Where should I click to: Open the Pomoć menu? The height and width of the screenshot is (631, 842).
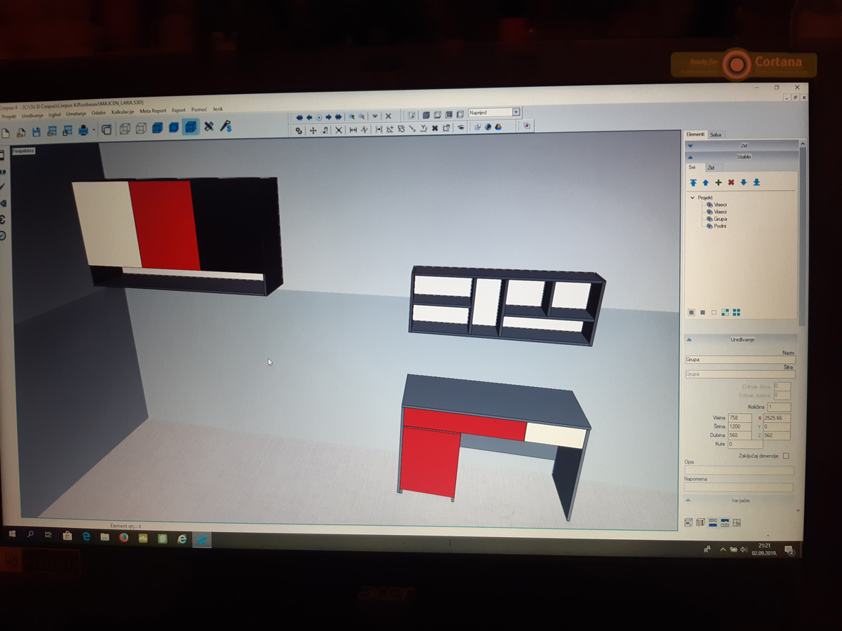199,109
